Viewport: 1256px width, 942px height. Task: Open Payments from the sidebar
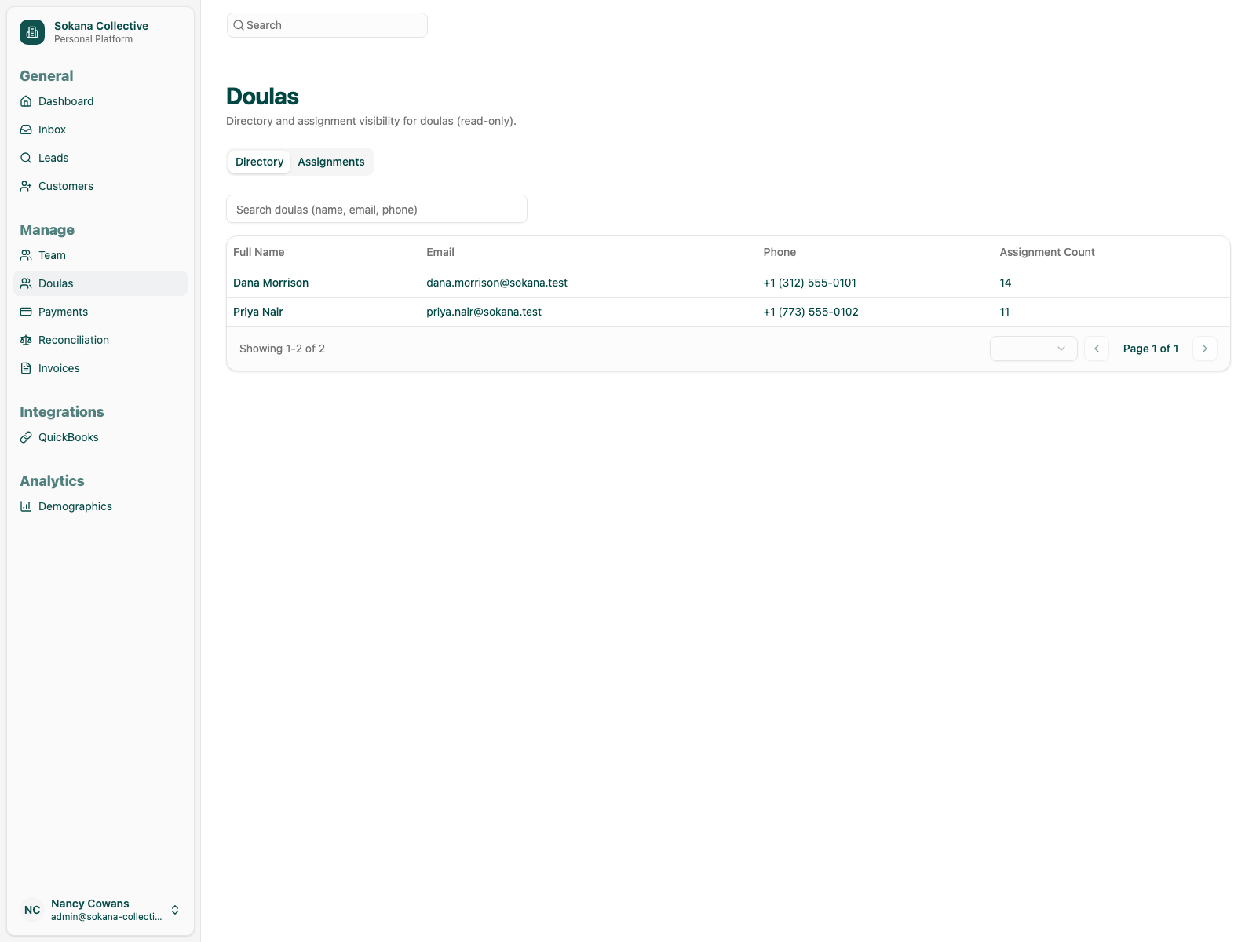100,312
